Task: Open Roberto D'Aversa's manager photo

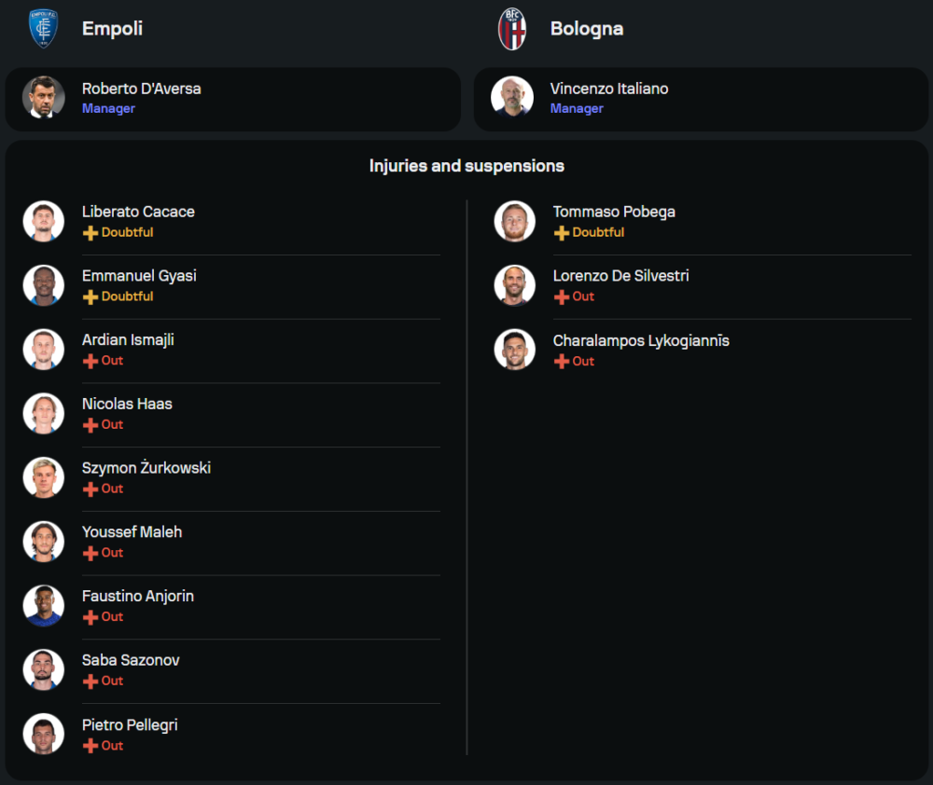Action: pyautogui.click(x=44, y=98)
